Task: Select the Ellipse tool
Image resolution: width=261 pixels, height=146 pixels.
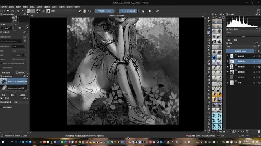Action: coord(208,43)
